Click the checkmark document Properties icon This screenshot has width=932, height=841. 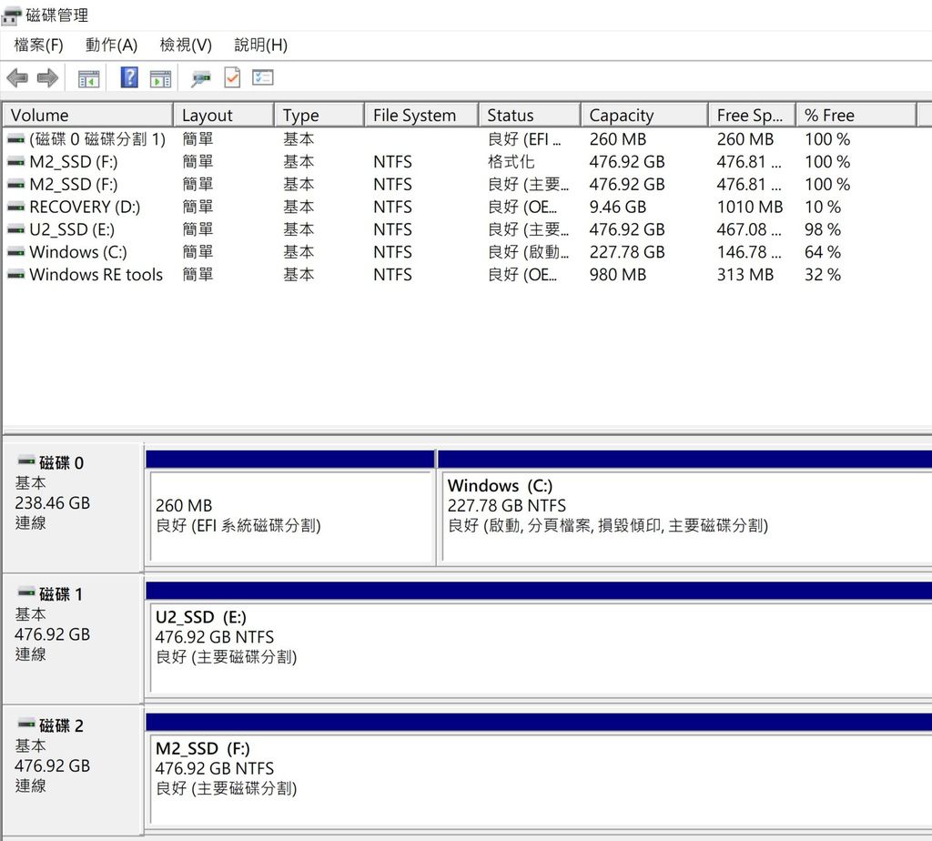[232, 78]
